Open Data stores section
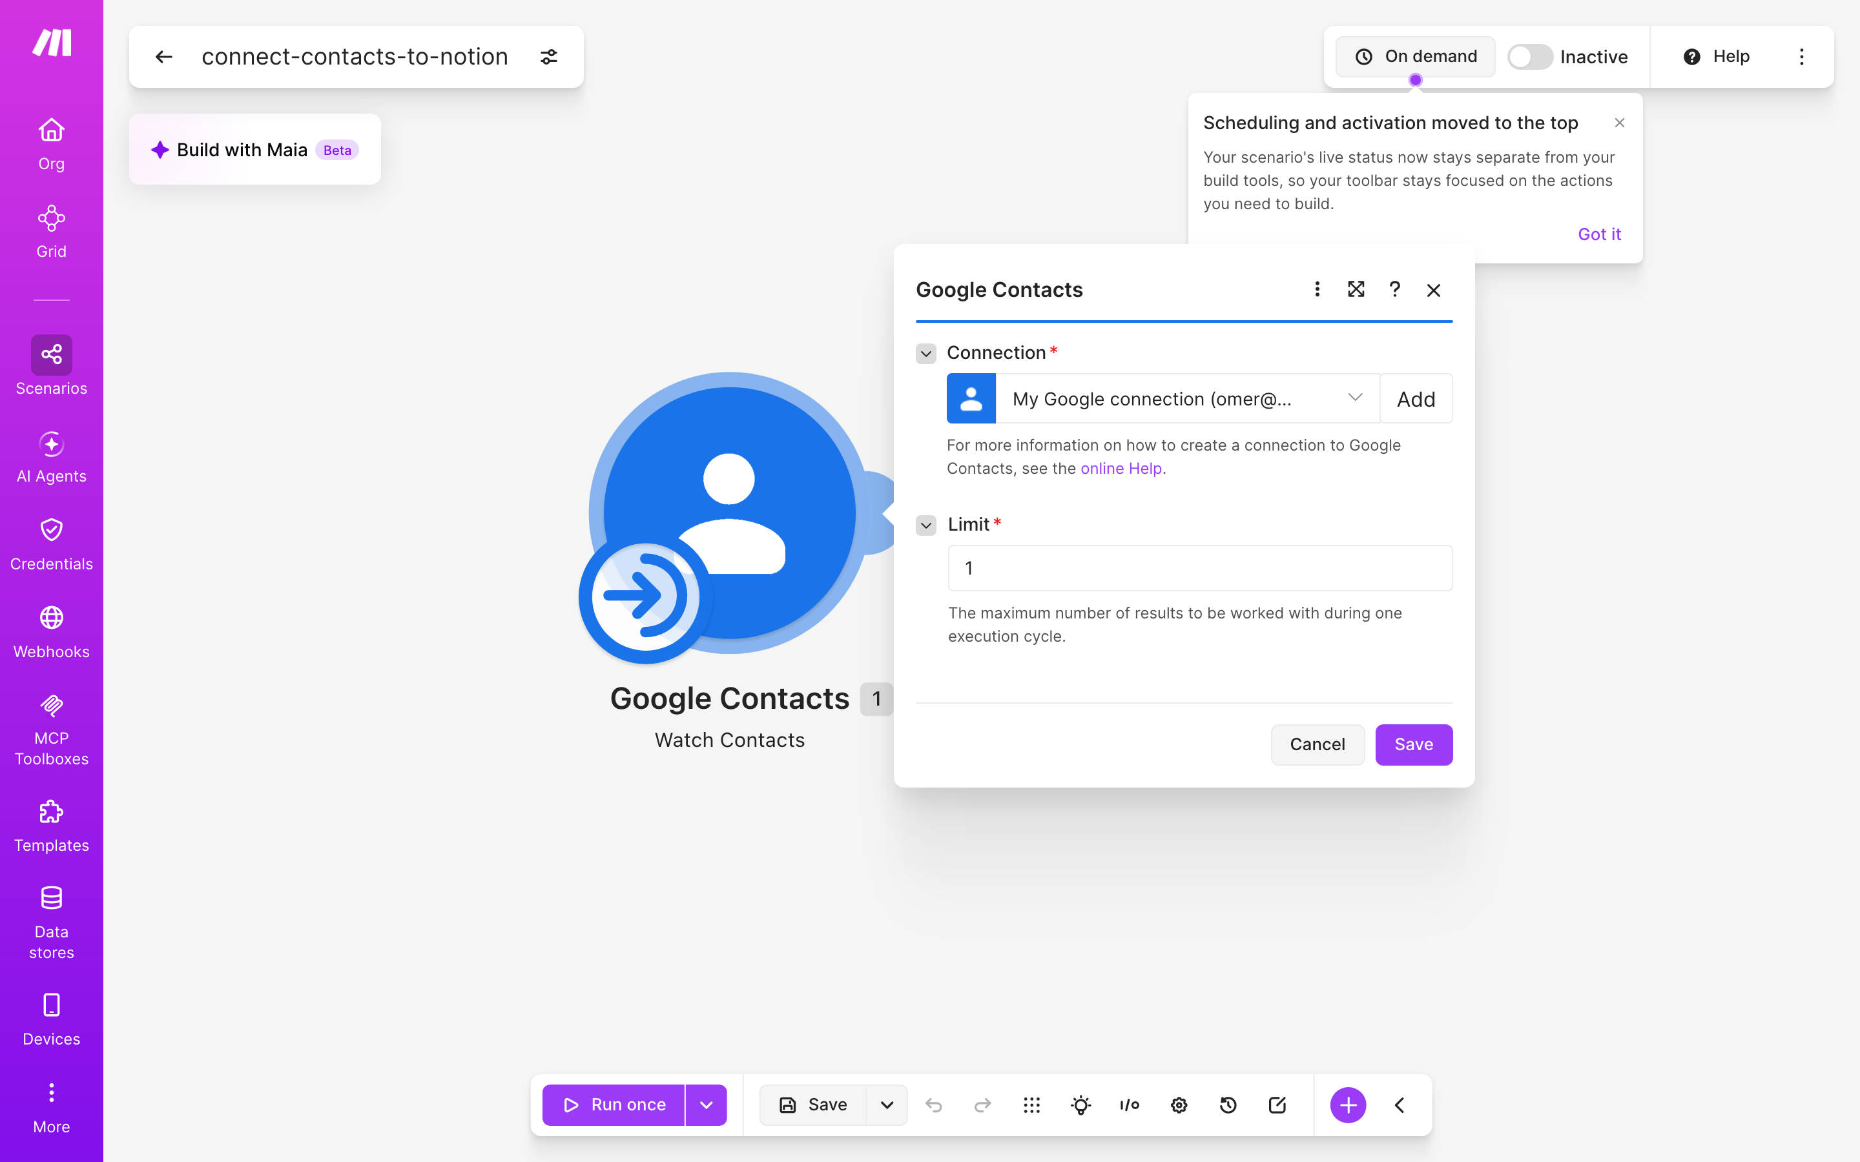Screen dimensions: 1860x1162 pos(52,923)
